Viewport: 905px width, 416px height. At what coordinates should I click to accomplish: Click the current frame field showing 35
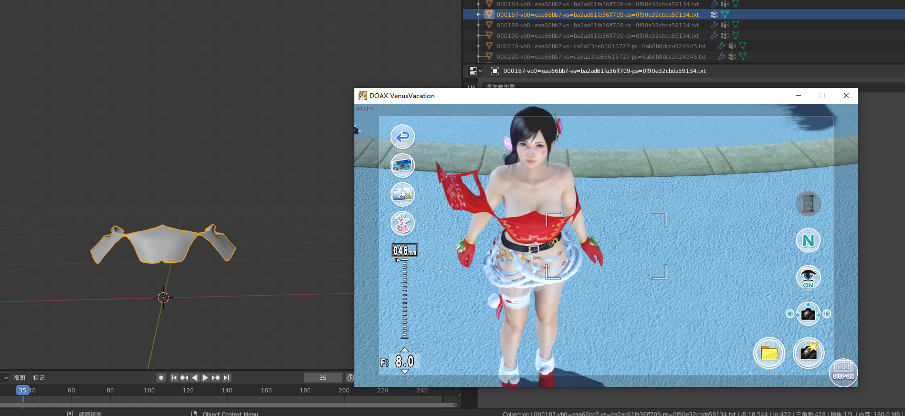click(x=323, y=378)
